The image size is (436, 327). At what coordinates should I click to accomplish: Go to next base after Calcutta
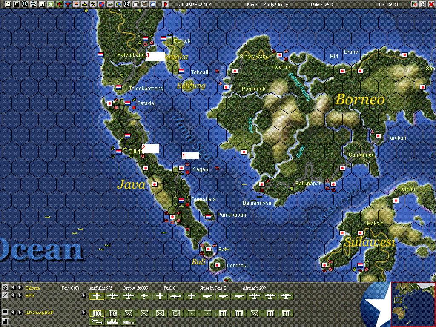point(20,287)
